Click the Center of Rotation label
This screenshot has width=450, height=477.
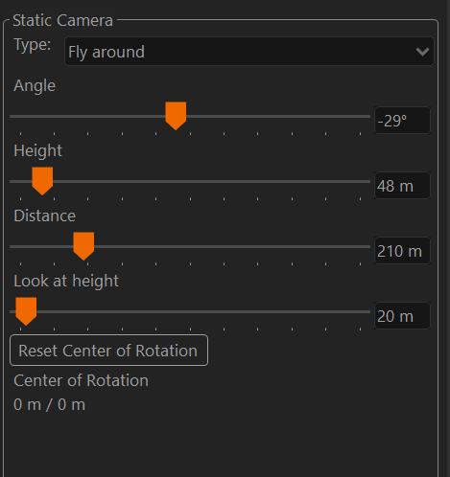[81, 380]
